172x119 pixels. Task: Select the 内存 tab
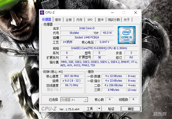80,20
